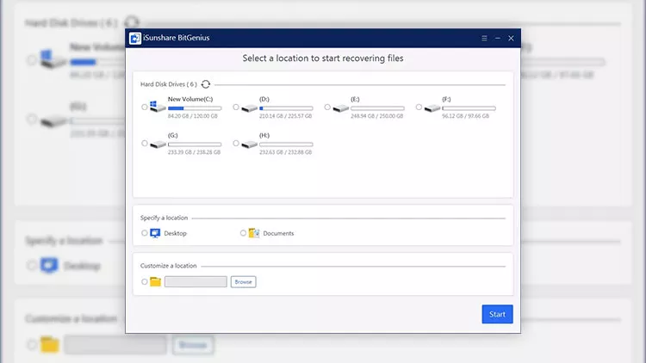Viewport: 646px width, 363px height.
Task: Click the (E:) drive icon
Action: pos(341,108)
